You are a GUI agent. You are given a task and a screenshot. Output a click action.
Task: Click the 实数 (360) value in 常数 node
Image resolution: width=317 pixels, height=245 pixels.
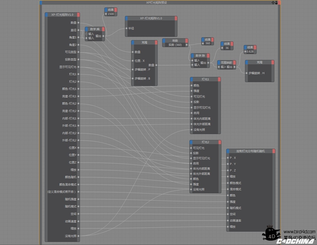pyautogui.click(x=175, y=45)
